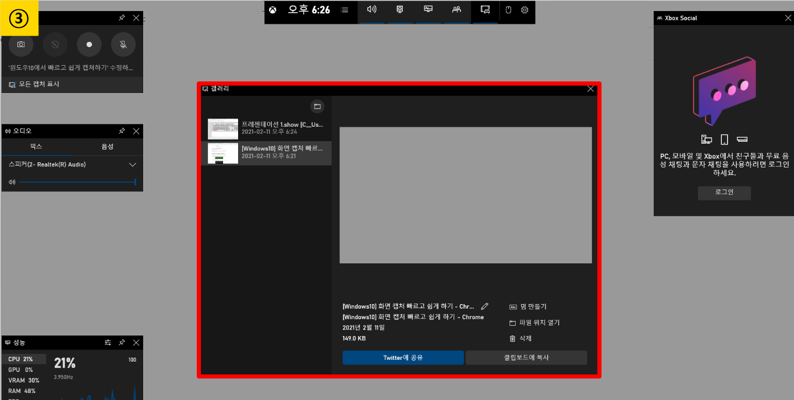The image size is (794, 400).
Task: Select the RAM 48% metric
Action: click(x=24, y=391)
